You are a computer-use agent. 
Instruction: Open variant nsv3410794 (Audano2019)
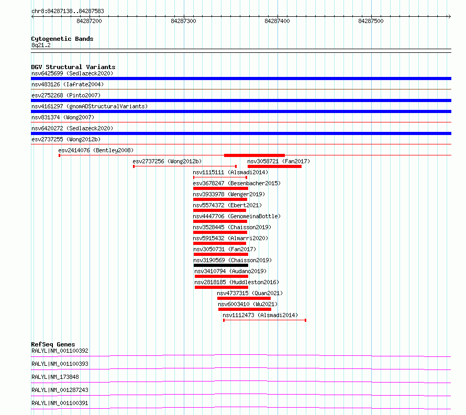coord(230,271)
